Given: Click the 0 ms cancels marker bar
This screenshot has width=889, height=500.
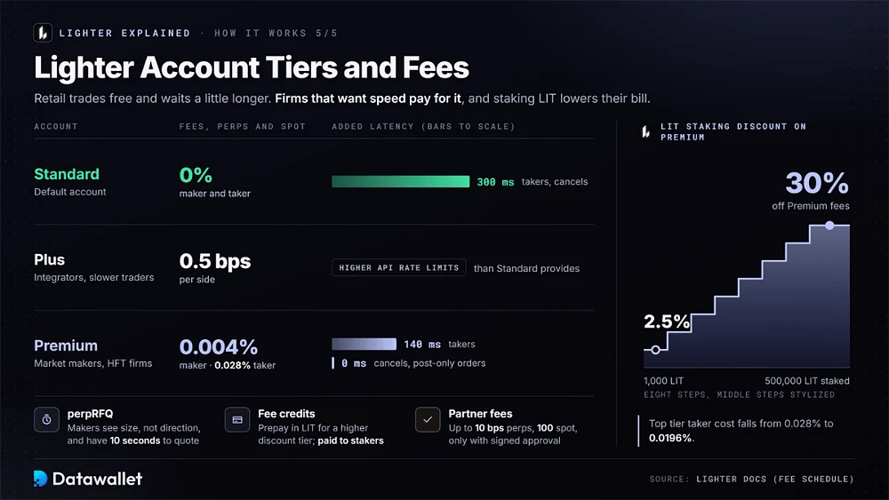Looking at the screenshot, I should coord(332,363).
